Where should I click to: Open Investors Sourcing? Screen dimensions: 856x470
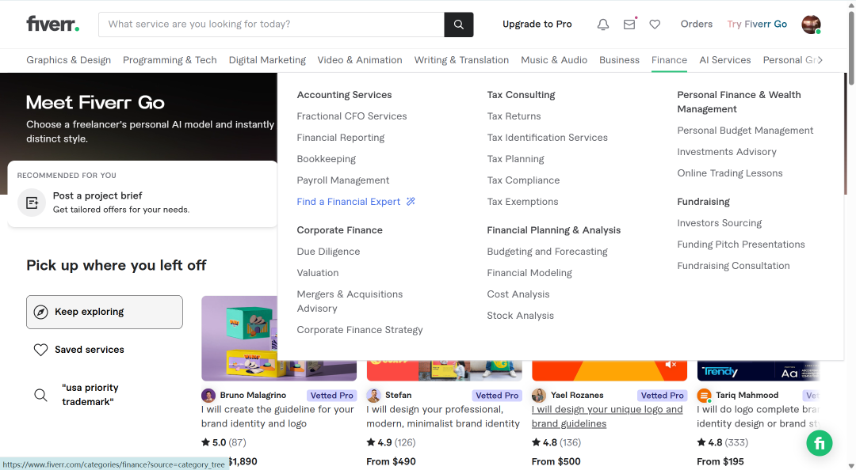[719, 223]
